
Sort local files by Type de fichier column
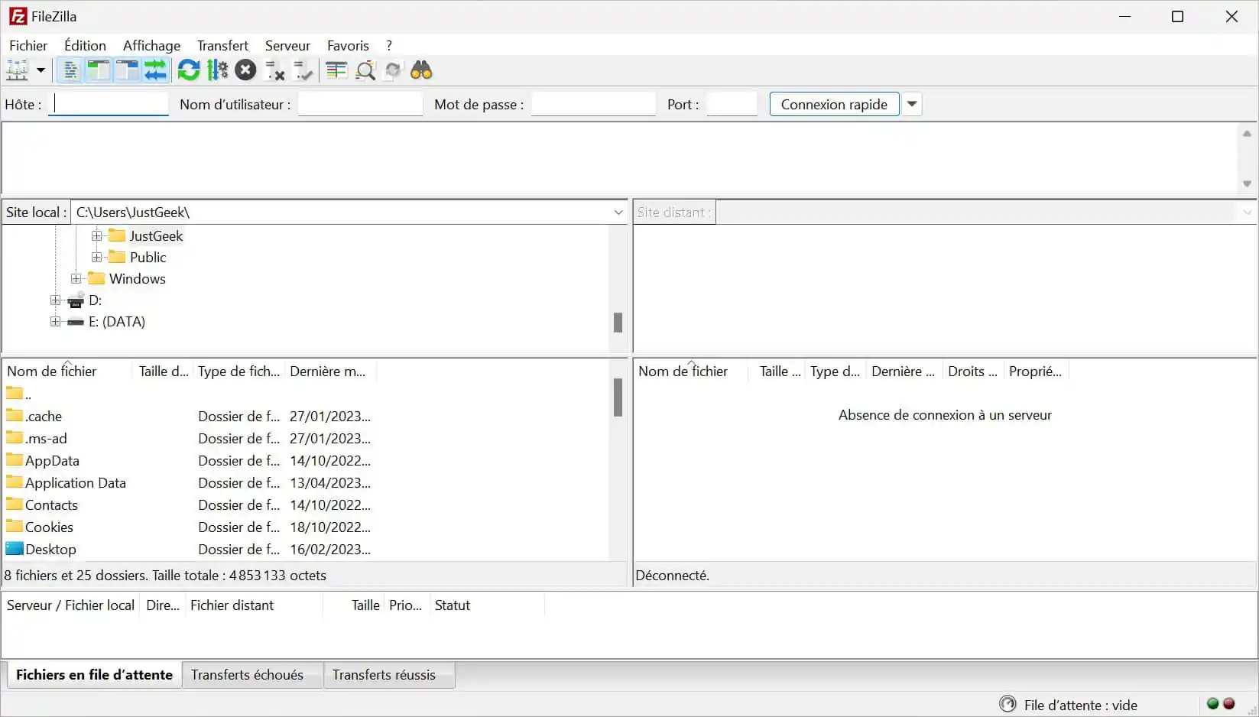pyautogui.click(x=238, y=371)
